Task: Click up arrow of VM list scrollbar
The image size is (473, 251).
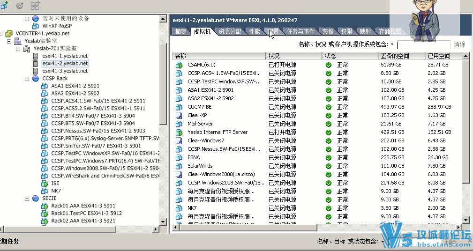Action: point(465,56)
